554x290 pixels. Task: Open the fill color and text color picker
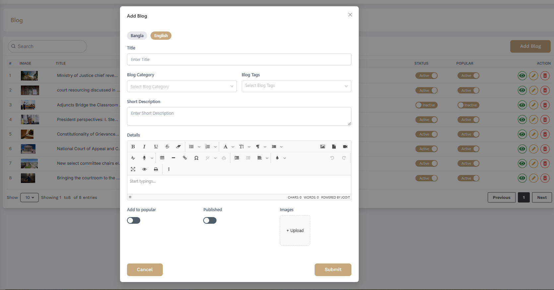[x=277, y=158]
